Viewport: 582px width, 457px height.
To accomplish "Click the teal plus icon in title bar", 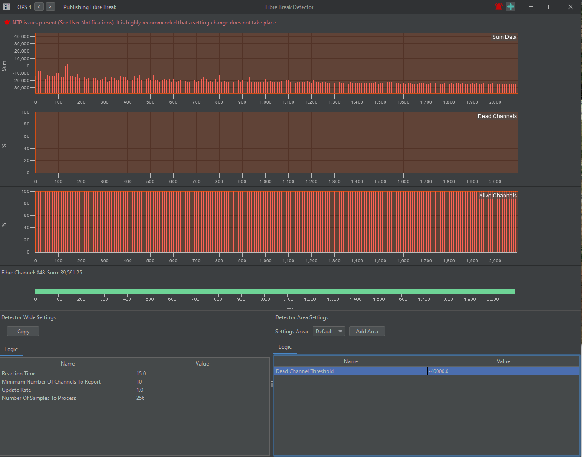I will 511,7.
